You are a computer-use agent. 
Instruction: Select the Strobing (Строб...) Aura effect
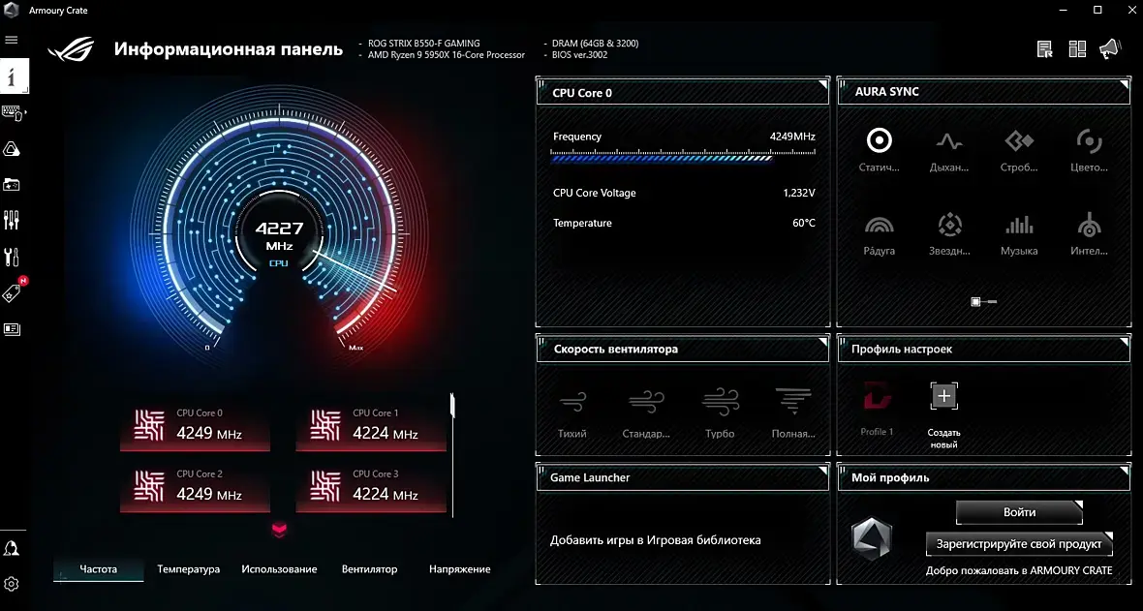tap(1019, 149)
